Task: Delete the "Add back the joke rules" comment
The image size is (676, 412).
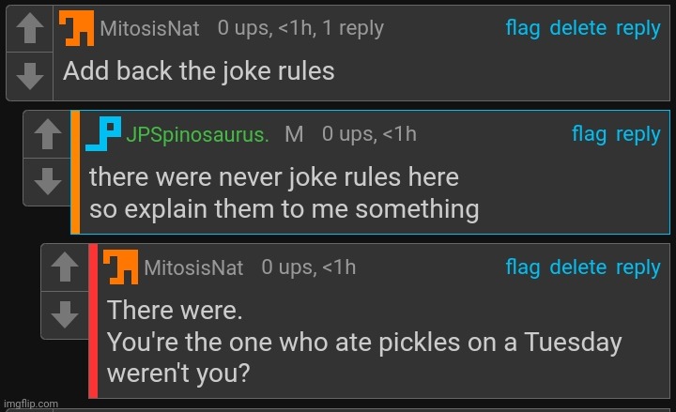Action: click(x=577, y=28)
